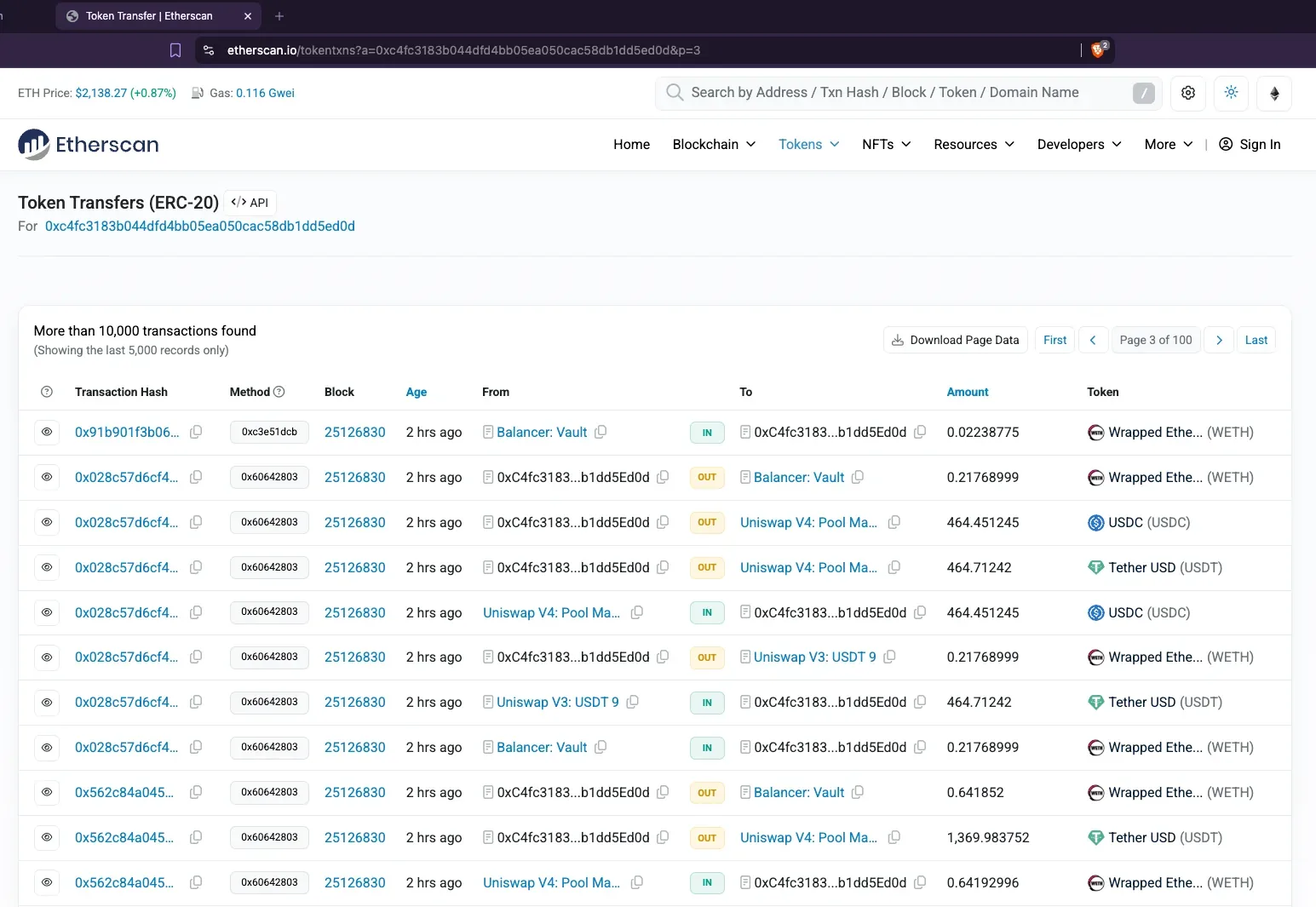Copy Uniswap V4 Pool Manager address in the 1,369.983752 row
This screenshot has height=907, width=1316.
(894, 837)
